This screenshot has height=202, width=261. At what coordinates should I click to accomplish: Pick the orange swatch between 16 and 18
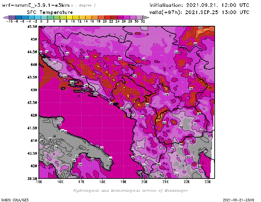click(95, 18)
